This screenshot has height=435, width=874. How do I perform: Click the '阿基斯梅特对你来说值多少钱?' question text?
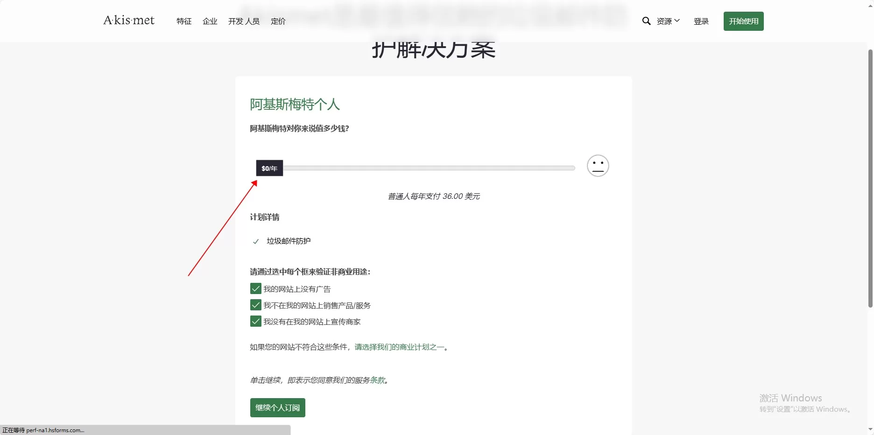[299, 128]
